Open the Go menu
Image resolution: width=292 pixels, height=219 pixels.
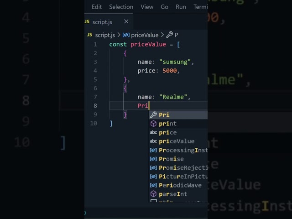click(x=164, y=7)
